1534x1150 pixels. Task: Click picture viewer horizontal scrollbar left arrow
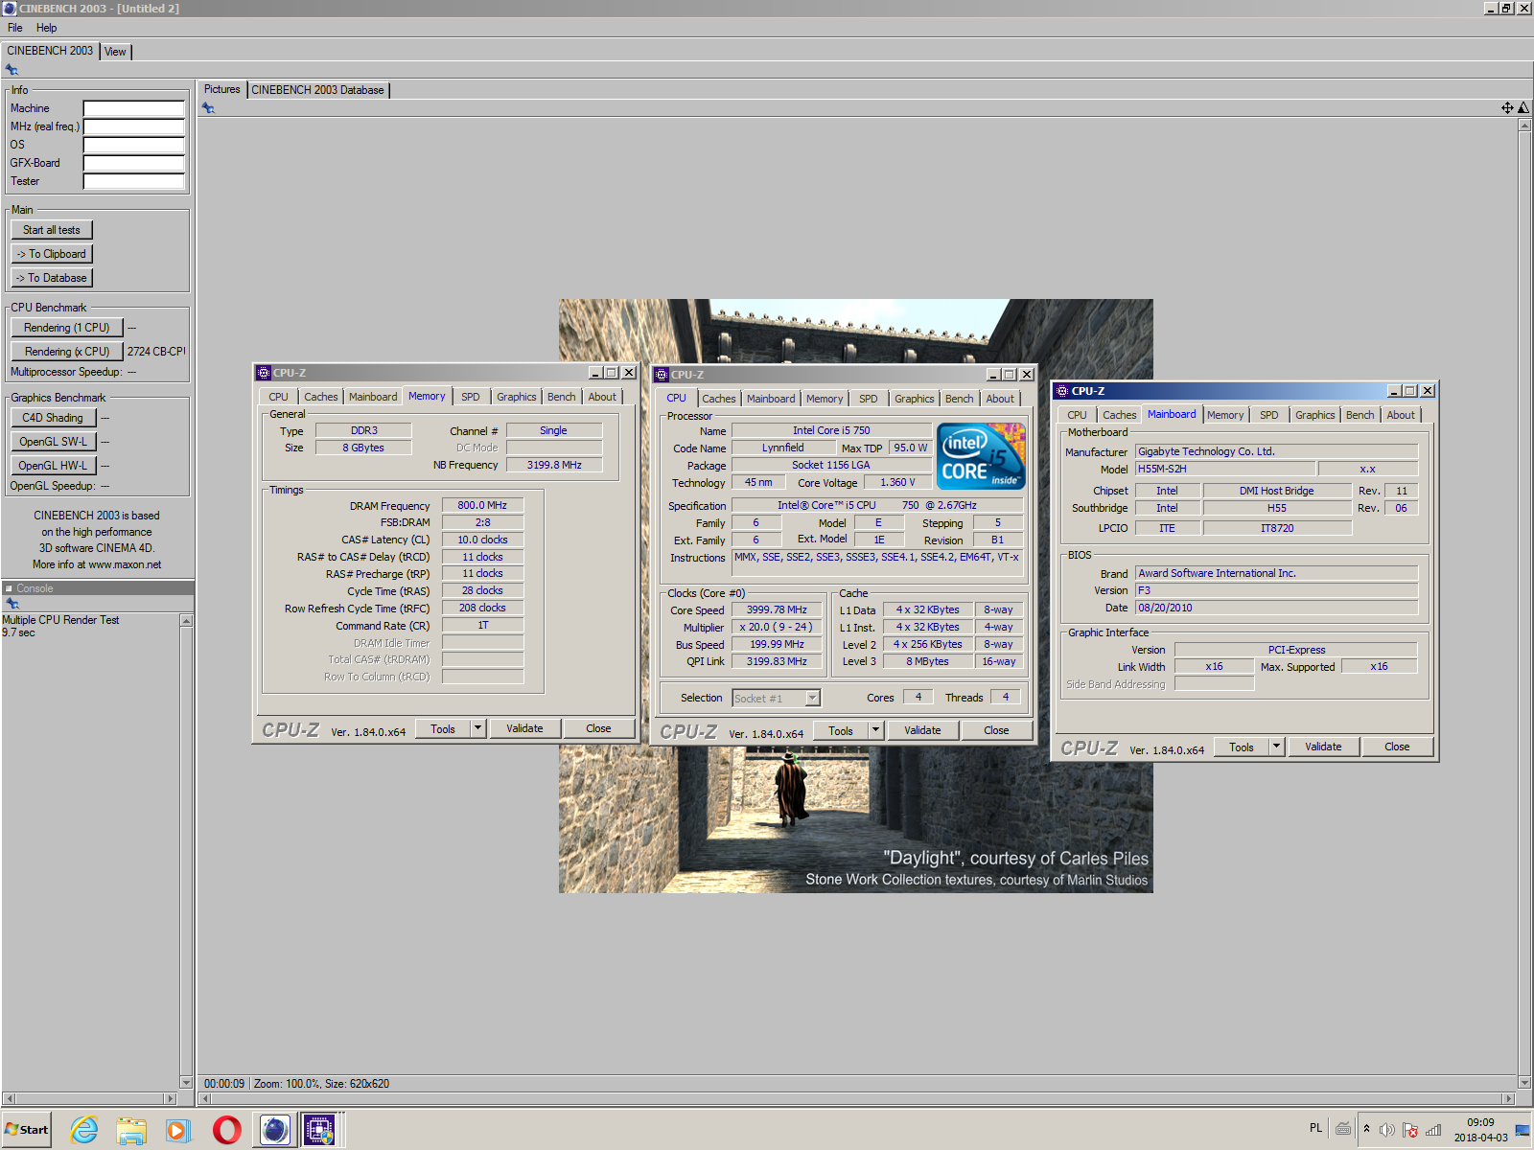coord(204,1098)
